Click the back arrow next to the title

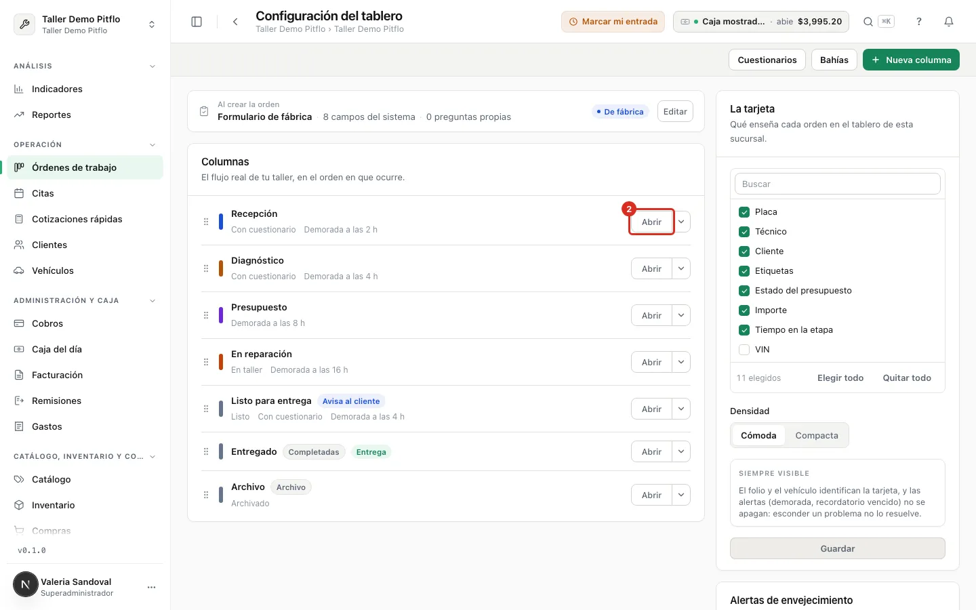pyautogui.click(x=235, y=22)
